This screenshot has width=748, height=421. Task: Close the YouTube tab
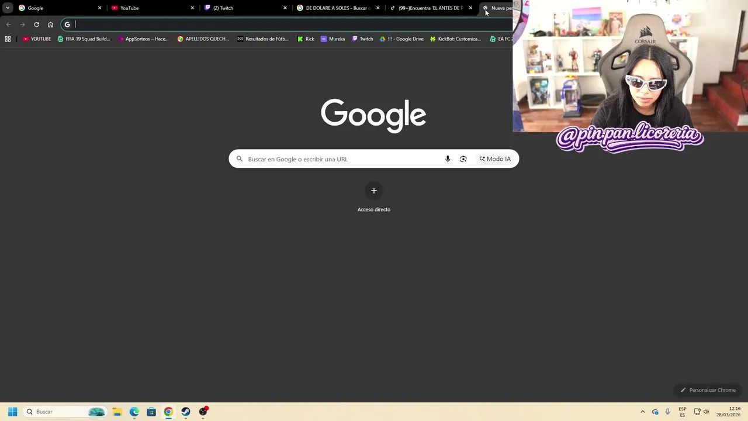[x=192, y=8]
